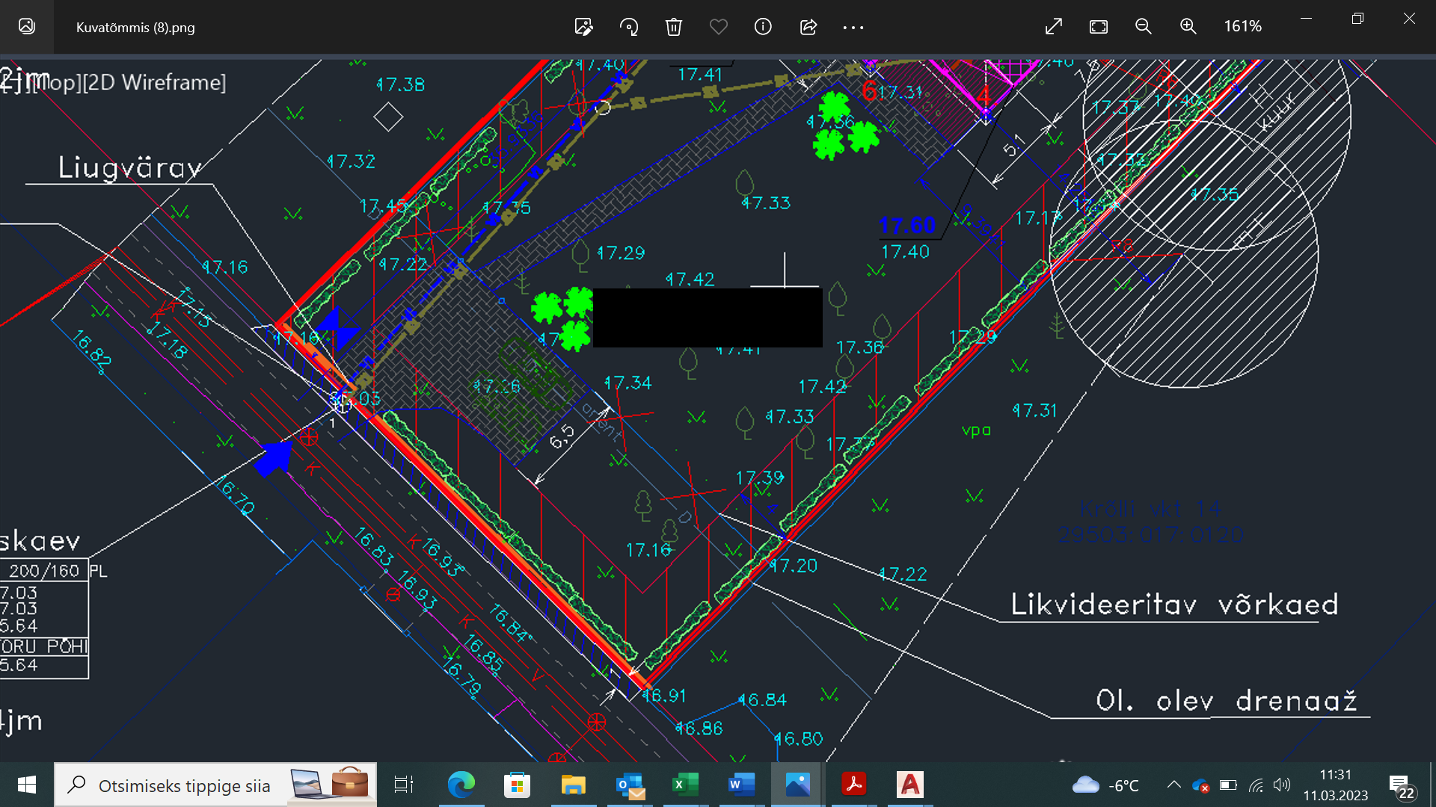Open Task View on taskbar

[404, 785]
